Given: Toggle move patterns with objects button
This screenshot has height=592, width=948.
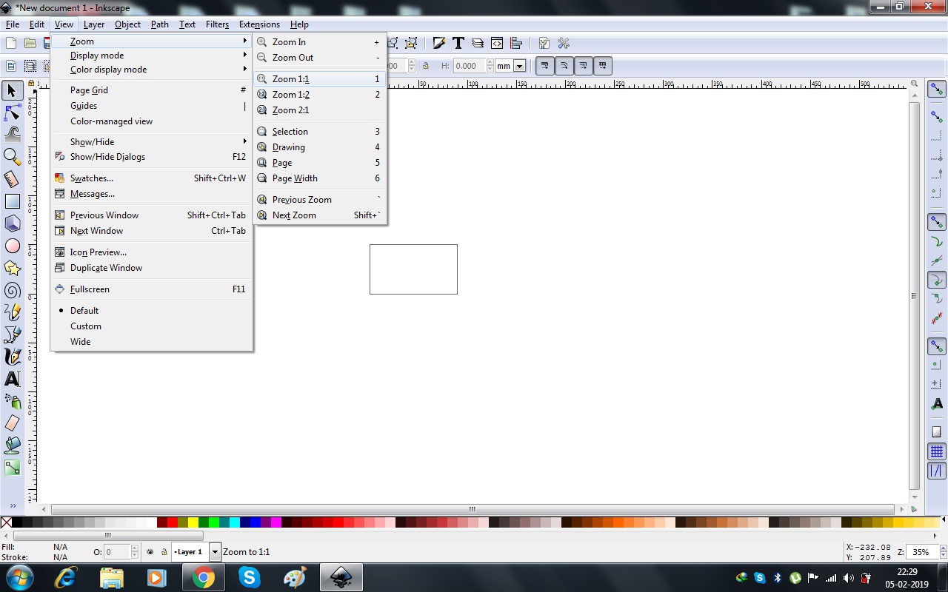Looking at the screenshot, I should [x=603, y=66].
